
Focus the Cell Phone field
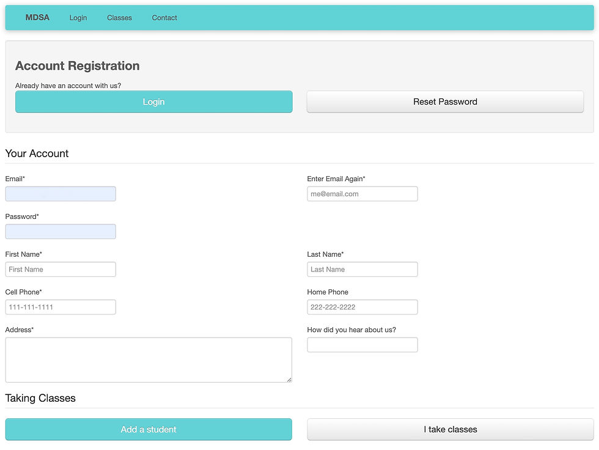coord(60,307)
